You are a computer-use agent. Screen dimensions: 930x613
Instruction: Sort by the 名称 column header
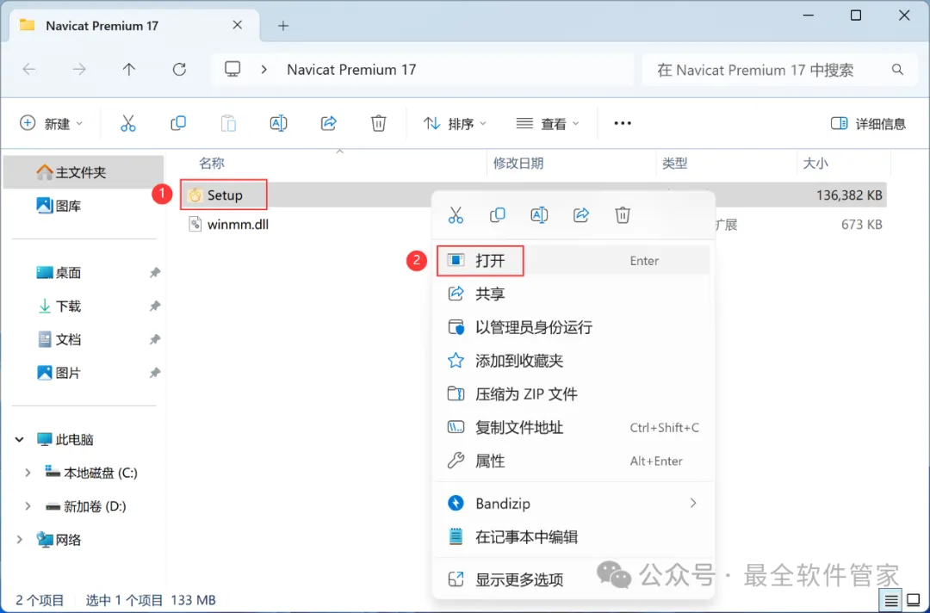tap(211, 163)
